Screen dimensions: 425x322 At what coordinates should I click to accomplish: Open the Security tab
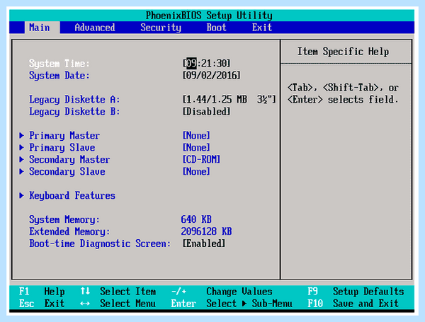pos(161,28)
